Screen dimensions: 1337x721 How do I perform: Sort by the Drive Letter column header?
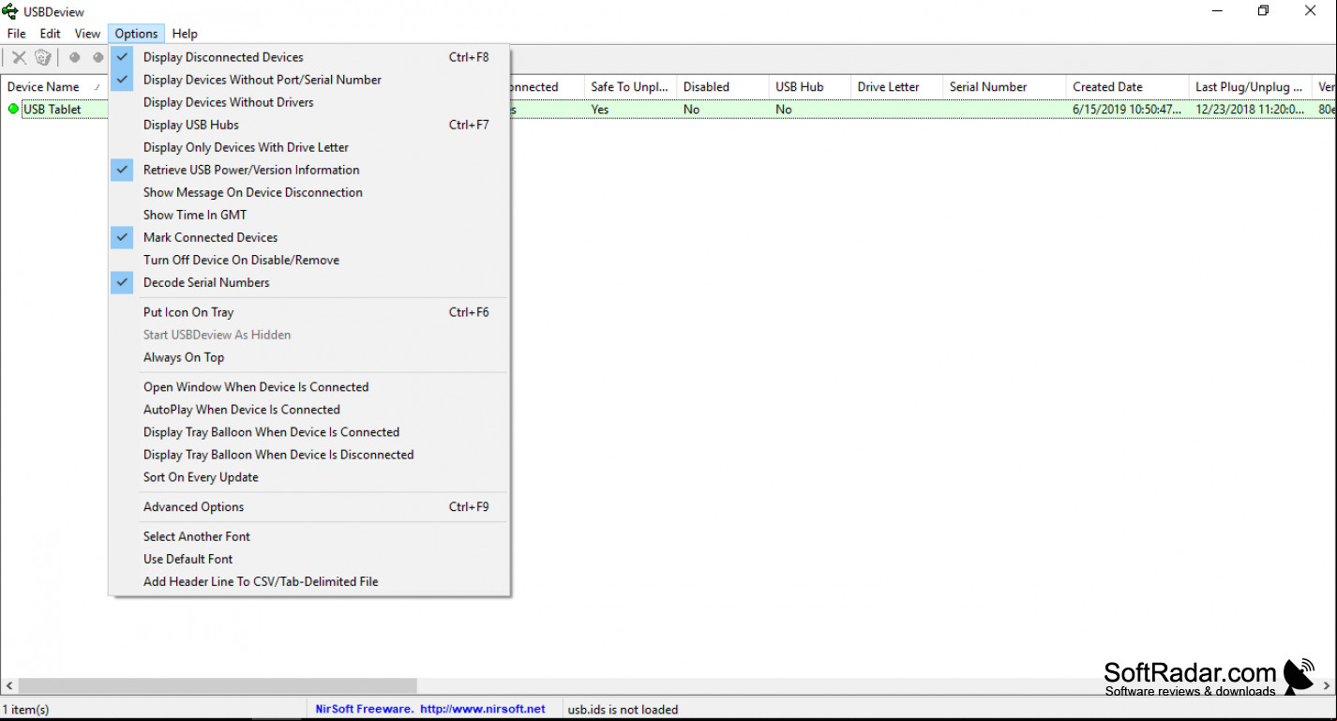(896, 86)
